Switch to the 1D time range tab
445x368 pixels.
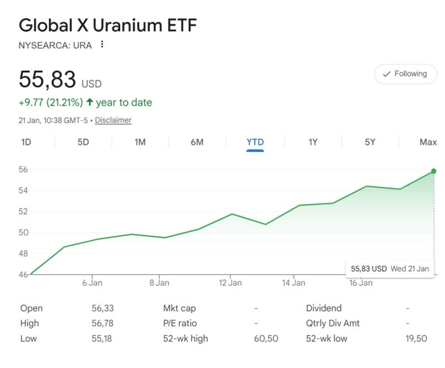pyautogui.click(x=26, y=142)
